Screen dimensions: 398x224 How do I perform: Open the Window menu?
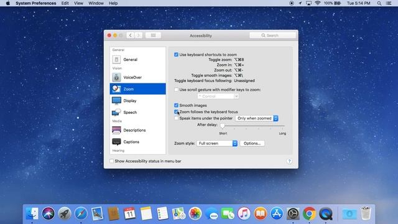coord(96,3)
